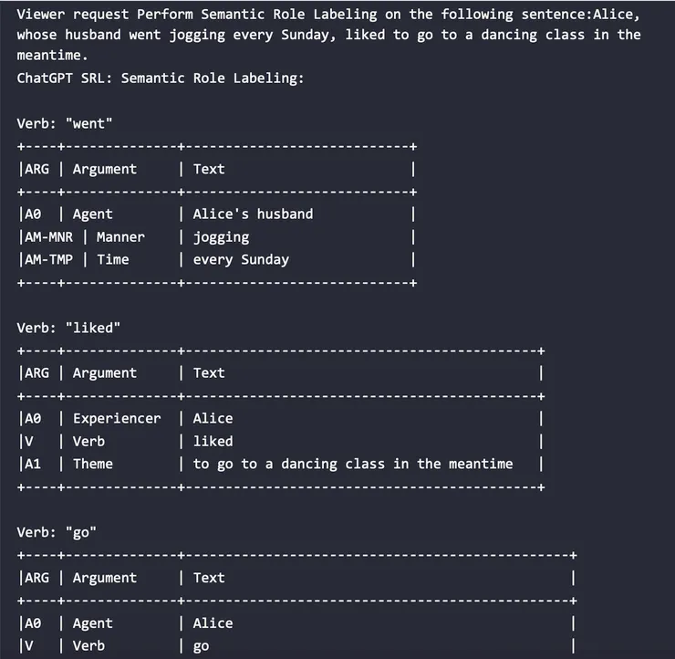The height and width of the screenshot is (659, 675).
Task: Click the "jogging" text cell
Action: [221, 236]
